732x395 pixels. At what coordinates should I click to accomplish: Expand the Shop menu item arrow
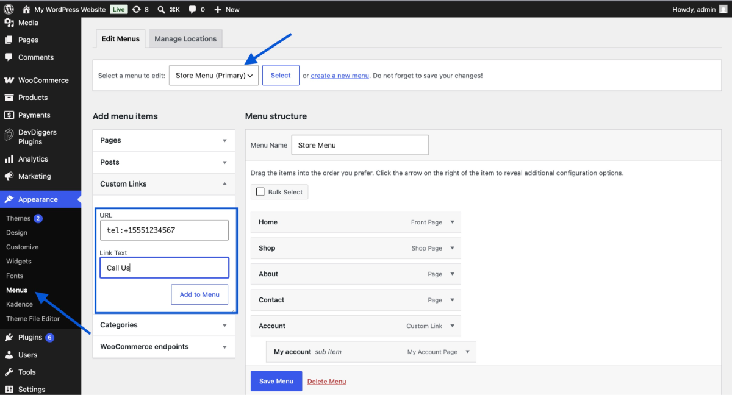[452, 248]
